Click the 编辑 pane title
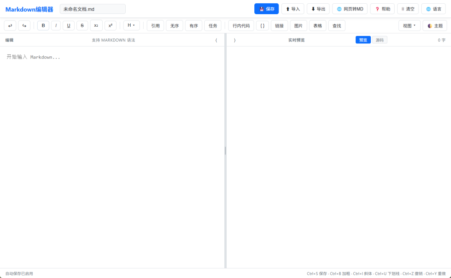The height and width of the screenshot is (278, 451). [x=9, y=40]
